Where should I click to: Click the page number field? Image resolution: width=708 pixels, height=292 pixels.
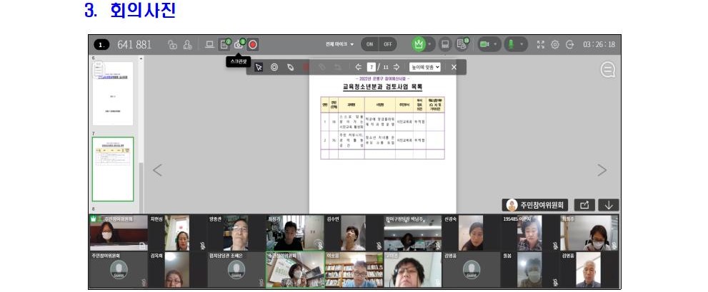pos(372,67)
